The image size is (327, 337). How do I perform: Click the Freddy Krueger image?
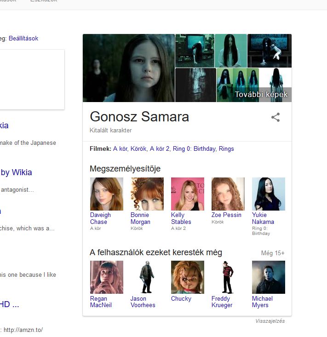pyautogui.click(x=228, y=277)
